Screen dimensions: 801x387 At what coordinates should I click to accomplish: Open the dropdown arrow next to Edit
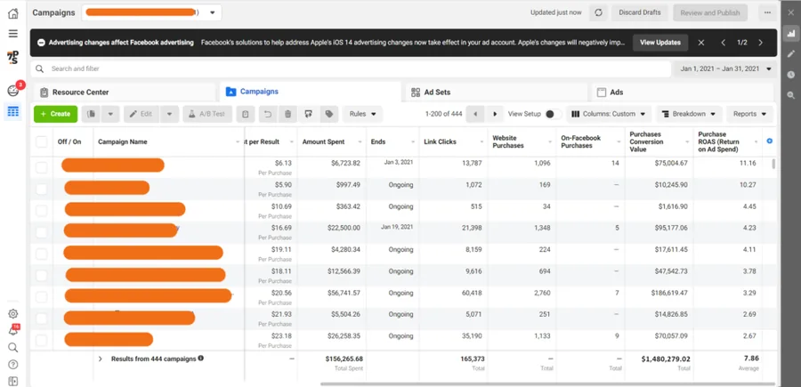click(170, 114)
